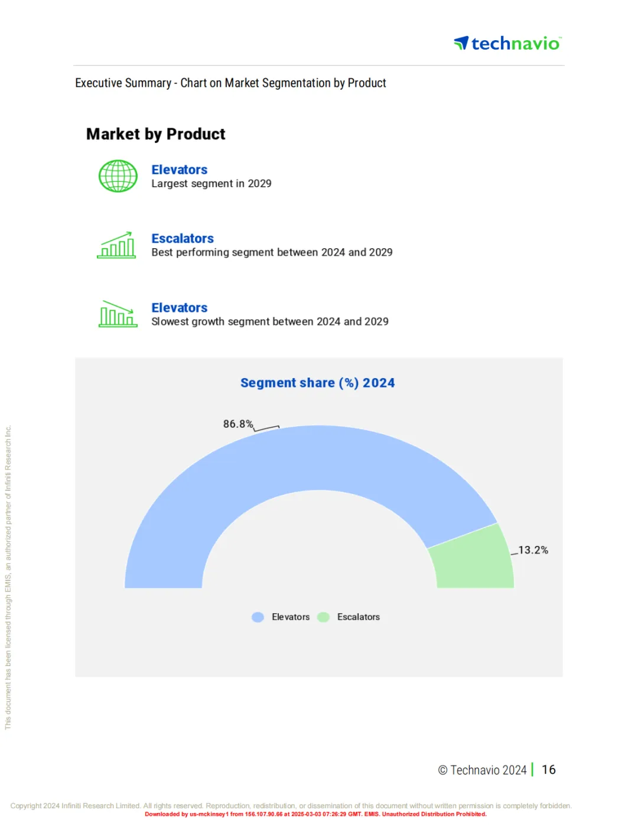The height and width of the screenshot is (826, 638).
Task: Click the 13.2% data label
Action: pos(533,550)
